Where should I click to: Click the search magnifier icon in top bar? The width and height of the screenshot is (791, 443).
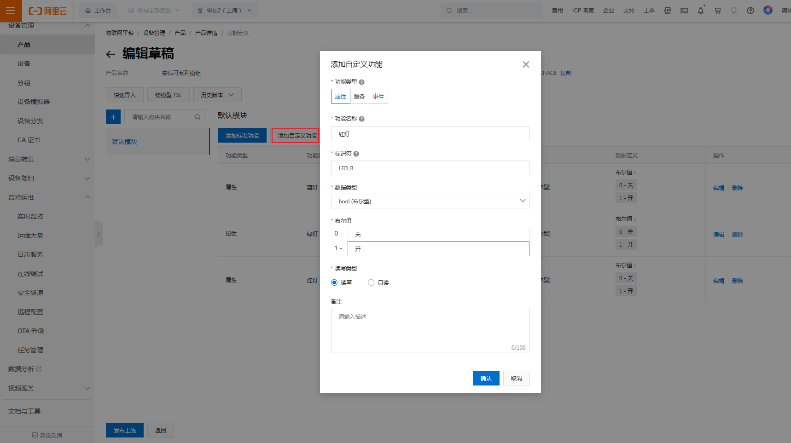pos(449,11)
